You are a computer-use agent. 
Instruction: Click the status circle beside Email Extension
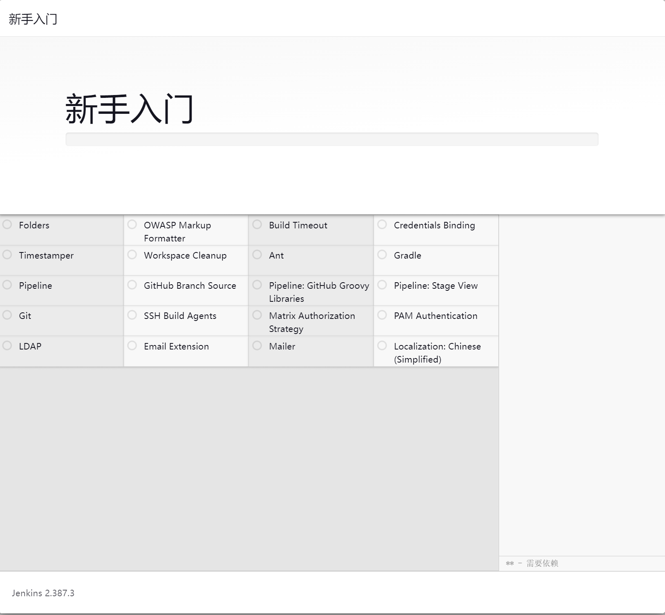tap(132, 345)
